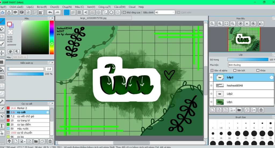This screenshot has height=148, width=275.
Task: Open add-brush dropdown in brush panel
Action: [25, 141]
